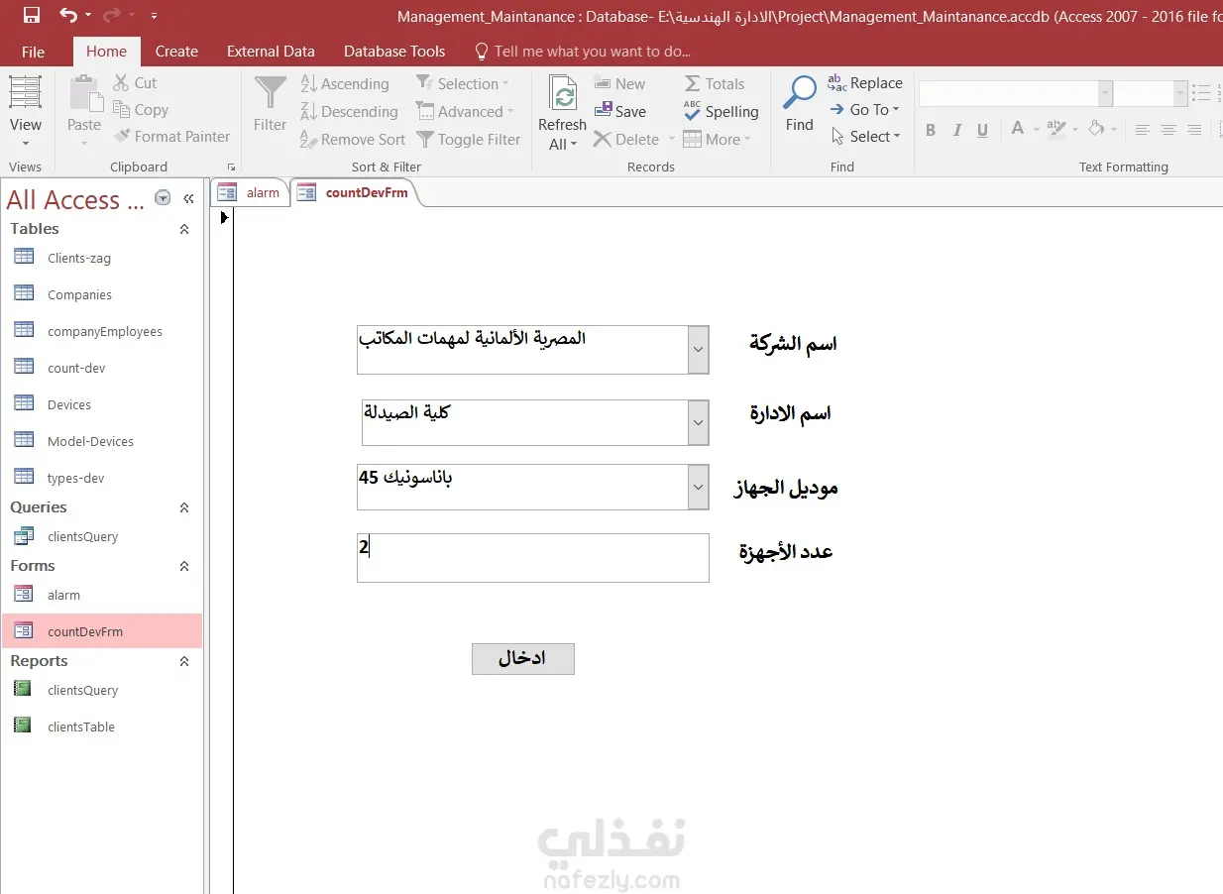
Task: Open the department name combo arrow (كلية الصيدلة)
Action: click(x=699, y=423)
